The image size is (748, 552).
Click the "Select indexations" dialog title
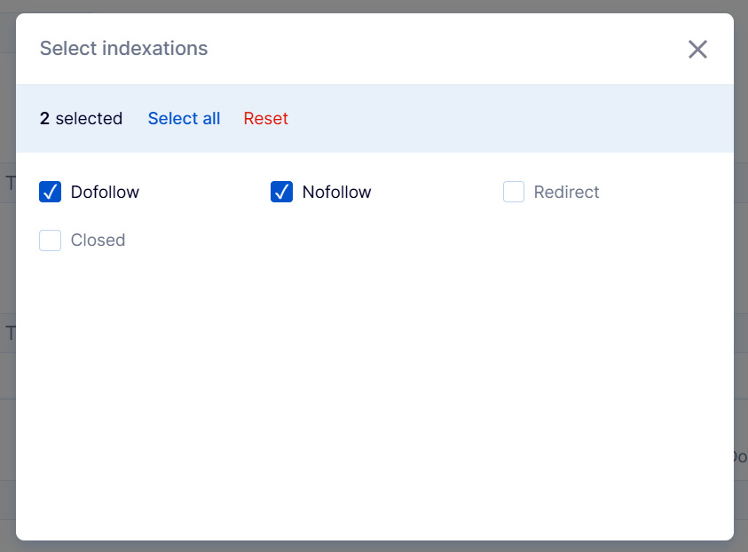coord(123,49)
